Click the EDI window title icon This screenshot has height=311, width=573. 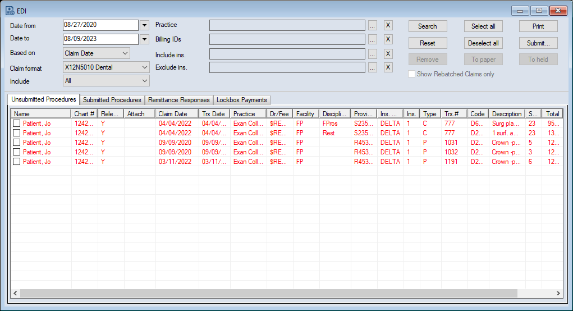click(10, 10)
